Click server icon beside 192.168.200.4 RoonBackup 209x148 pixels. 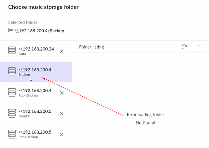pos(12,93)
